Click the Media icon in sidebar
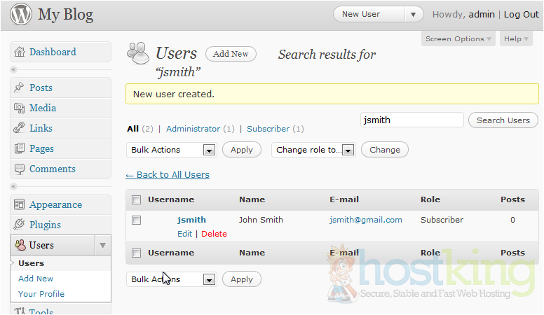 click(20, 108)
